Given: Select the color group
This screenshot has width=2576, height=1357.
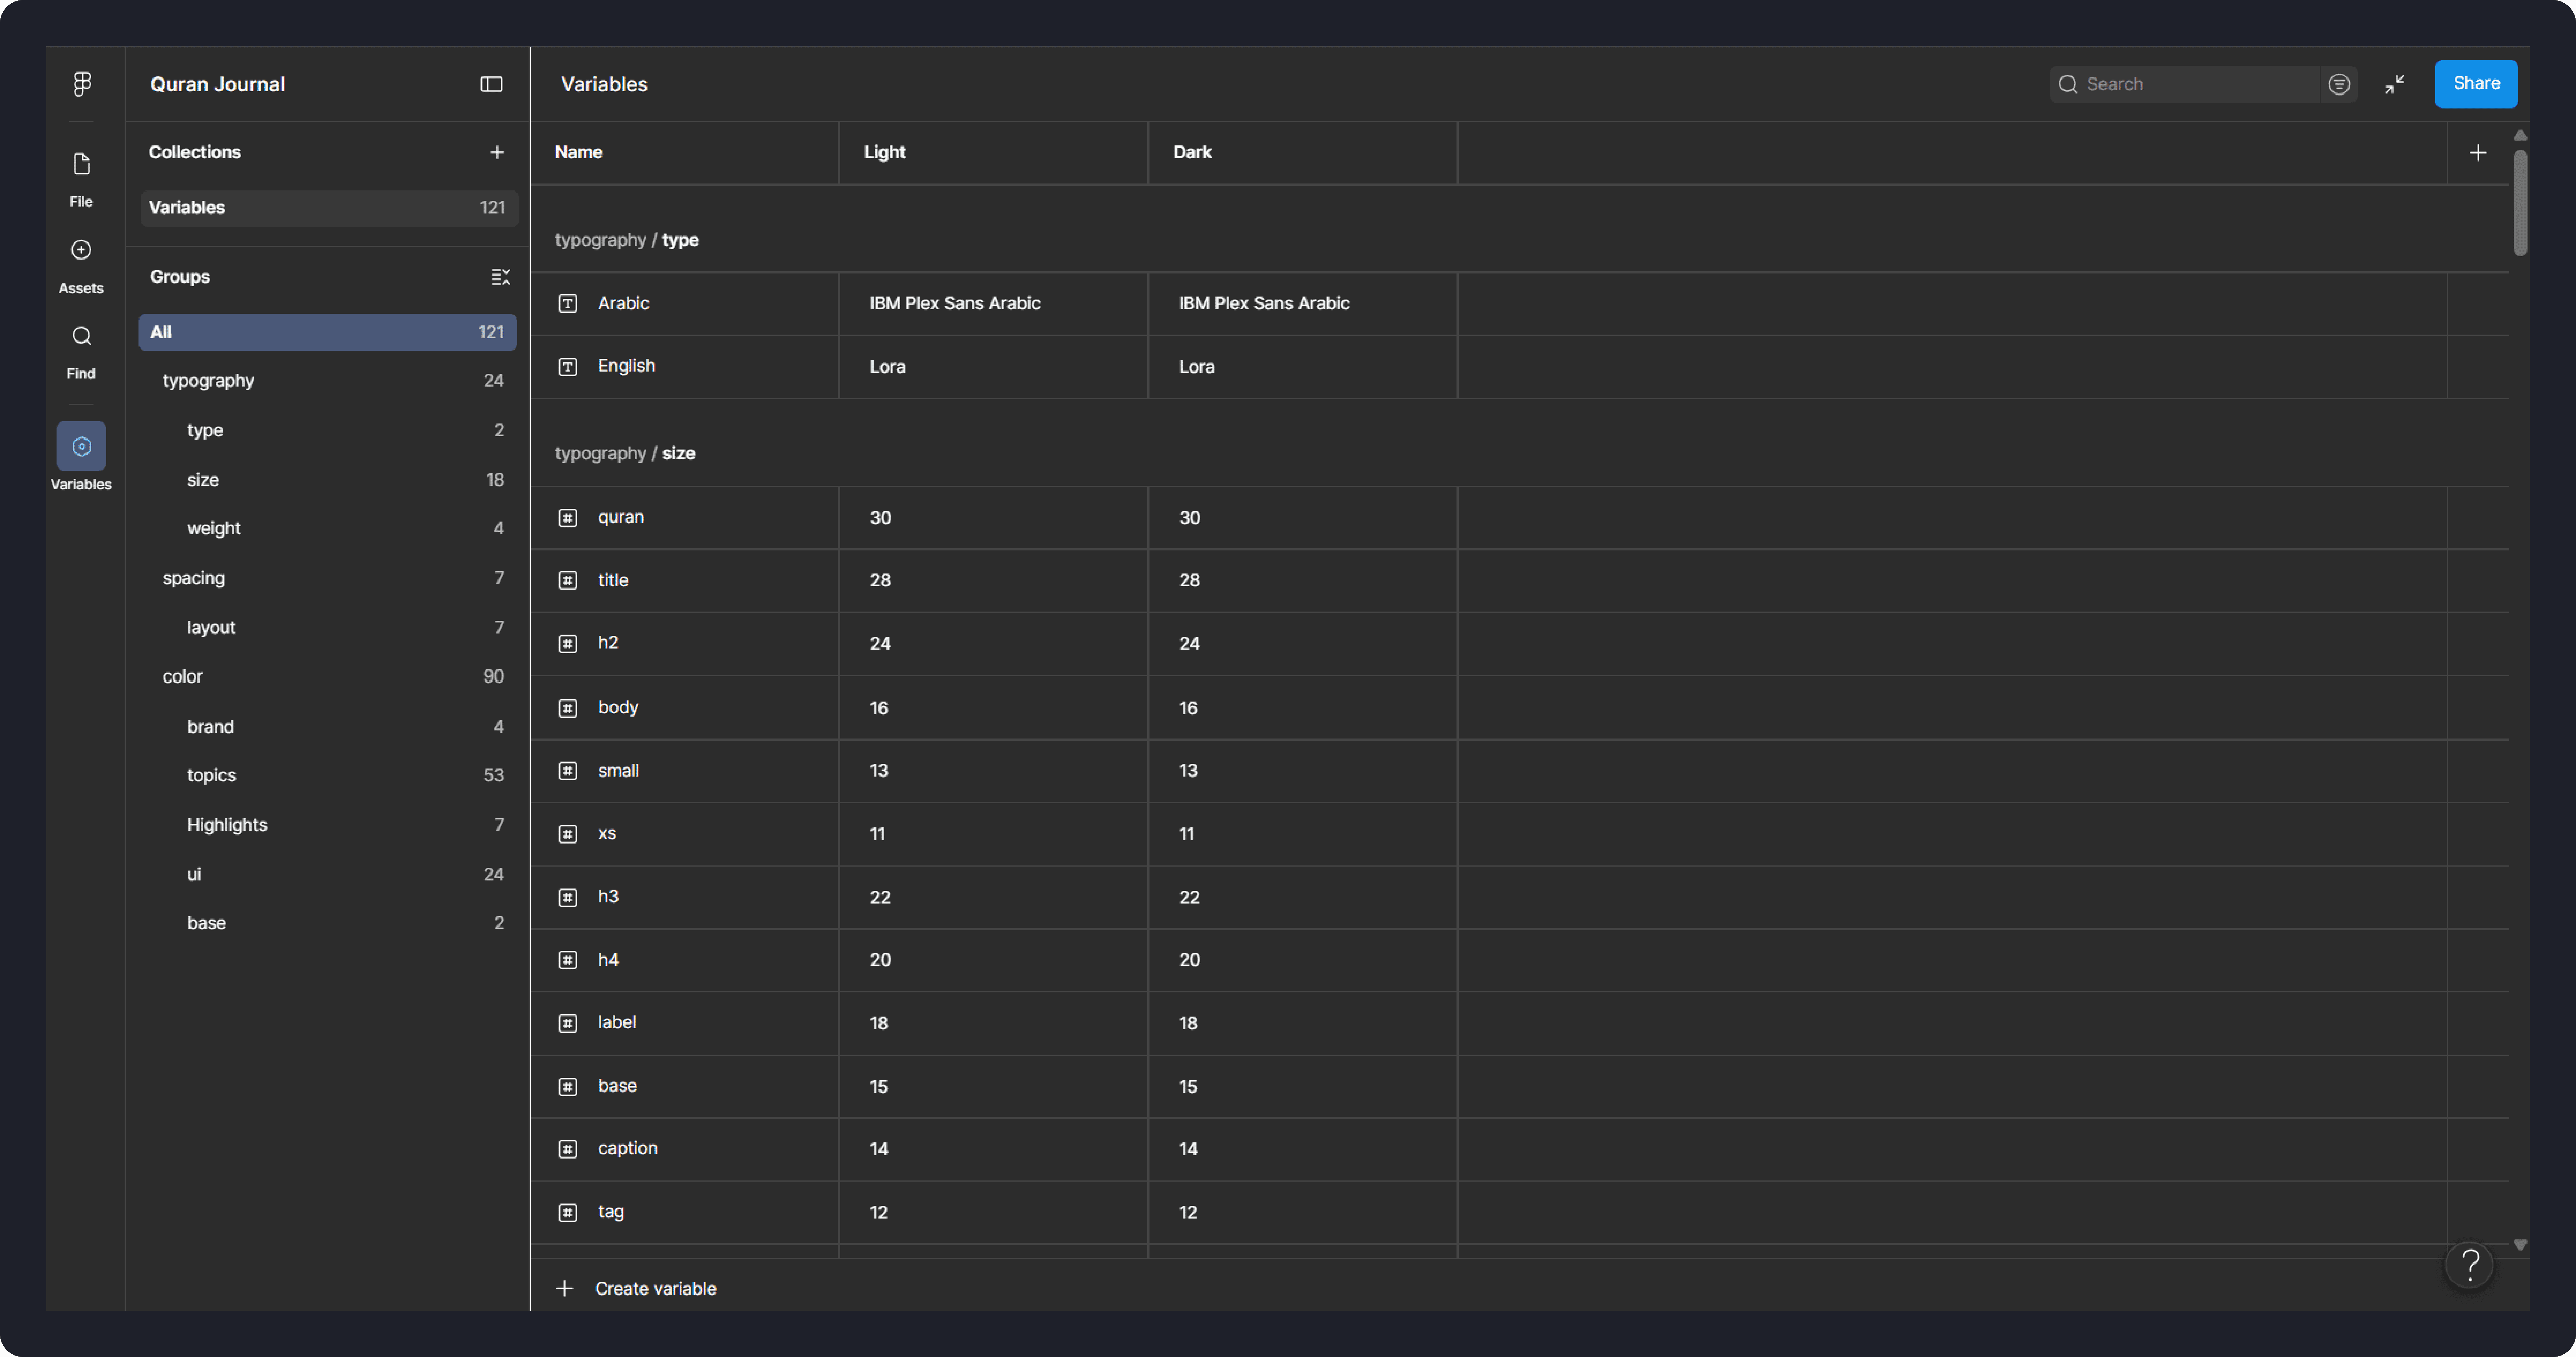Looking at the screenshot, I should coord(328,677).
